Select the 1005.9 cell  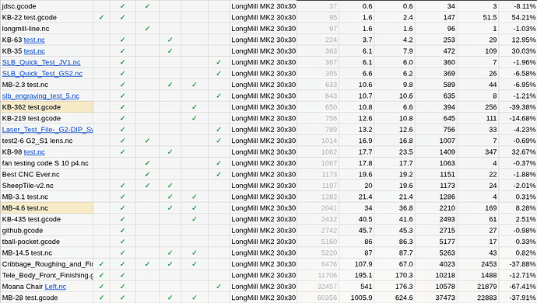(357, 298)
